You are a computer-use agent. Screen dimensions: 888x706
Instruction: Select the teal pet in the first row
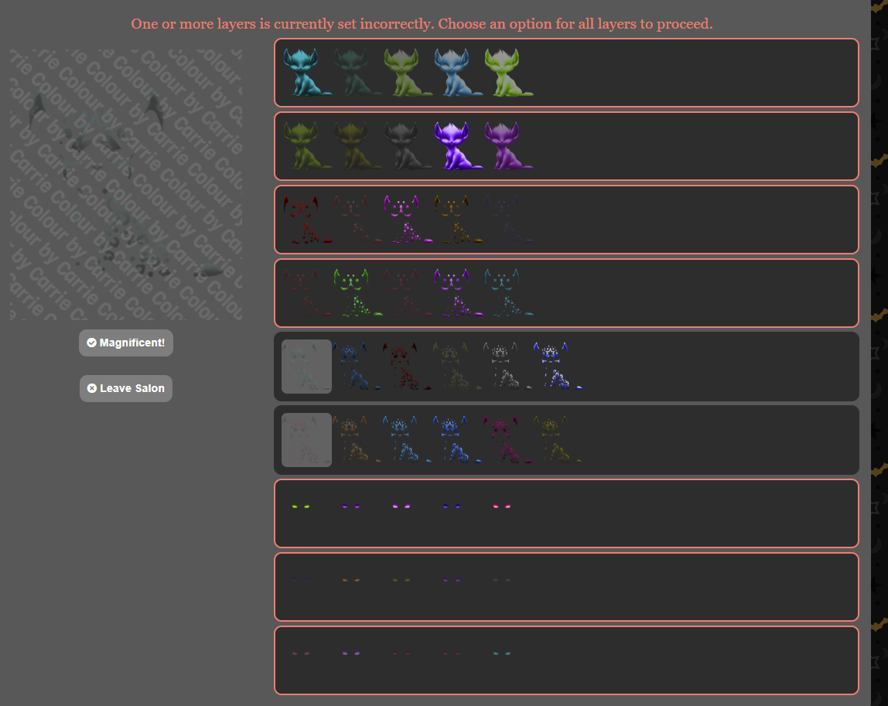click(306, 73)
